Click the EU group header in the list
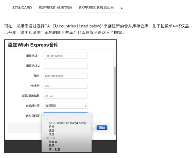Image resolution: width=192 pixels, height=158 pixels. coord(48,119)
